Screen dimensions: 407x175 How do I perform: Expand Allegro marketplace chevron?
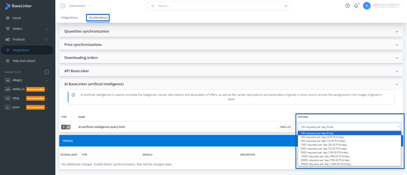tap(47, 81)
